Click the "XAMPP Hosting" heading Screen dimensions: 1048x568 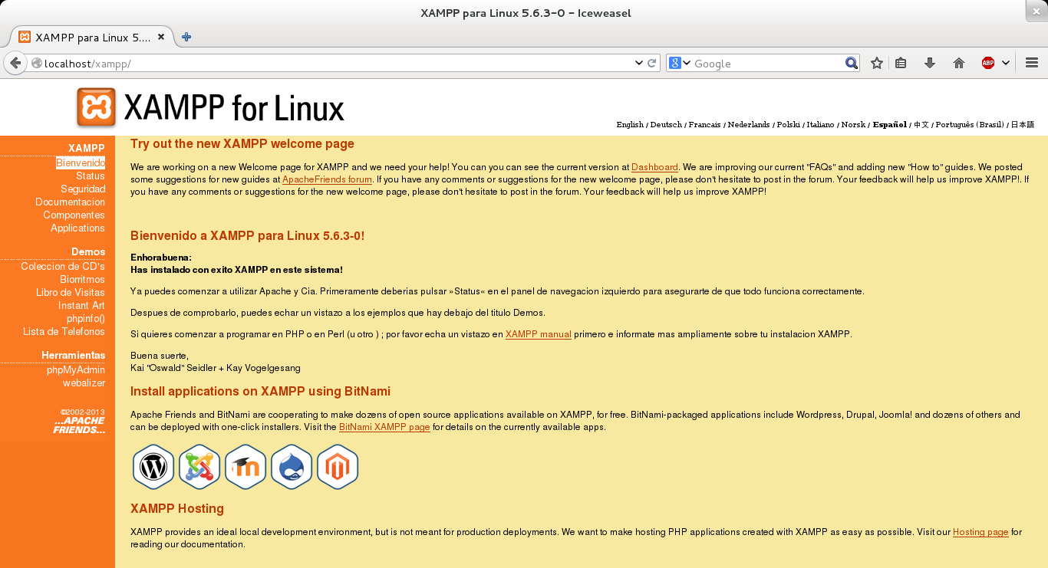tap(177, 508)
